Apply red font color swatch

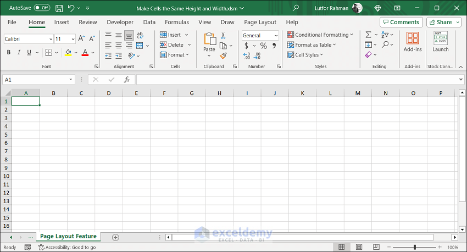(x=85, y=53)
